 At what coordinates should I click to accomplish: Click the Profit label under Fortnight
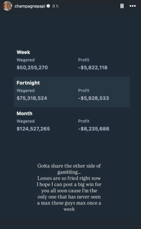click(x=84, y=90)
